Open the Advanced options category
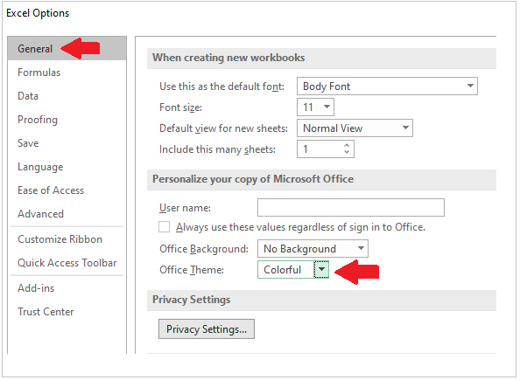This screenshot has height=380, width=520. (40, 214)
